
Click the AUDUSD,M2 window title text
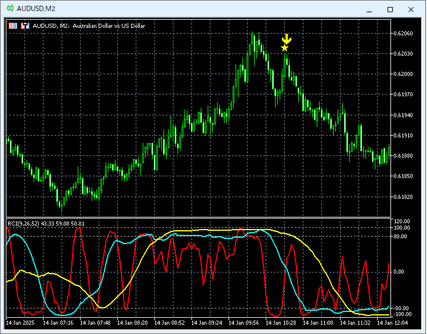tap(36, 9)
